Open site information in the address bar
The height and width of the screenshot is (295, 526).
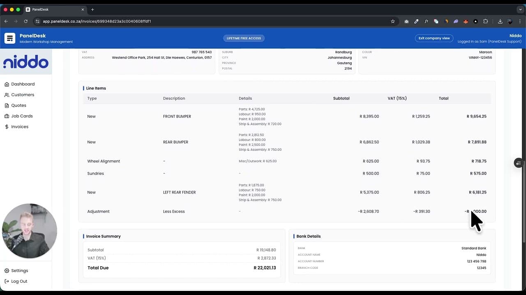point(37,21)
